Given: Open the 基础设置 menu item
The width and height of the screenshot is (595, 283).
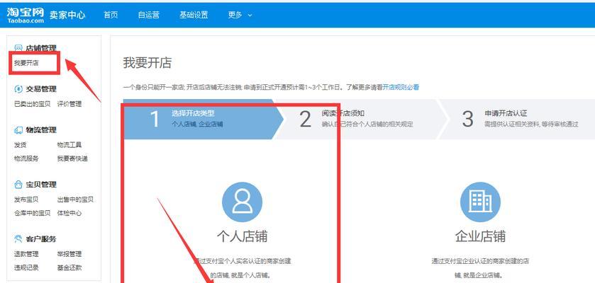Looking at the screenshot, I should pyautogui.click(x=194, y=15).
